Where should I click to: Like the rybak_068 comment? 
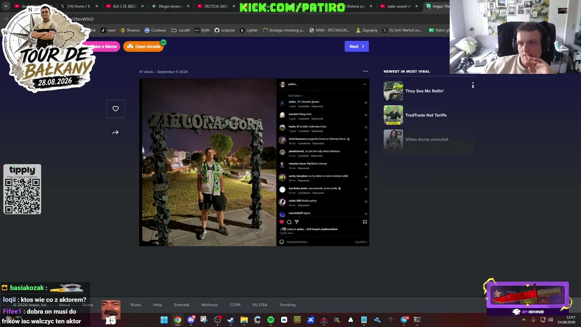pos(366,201)
